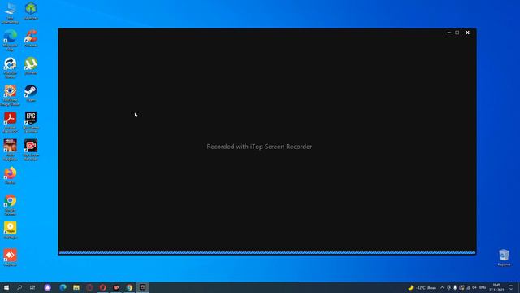
Task: Launch Steam from the desktop
Action: click(x=31, y=94)
